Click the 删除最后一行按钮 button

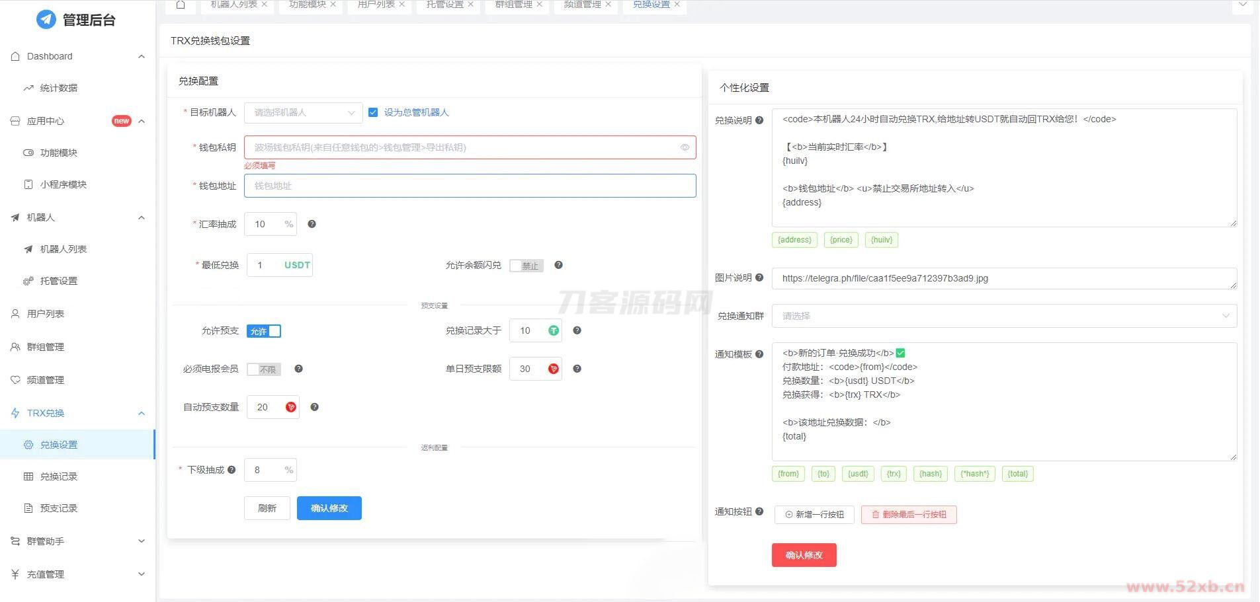pos(908,515)
